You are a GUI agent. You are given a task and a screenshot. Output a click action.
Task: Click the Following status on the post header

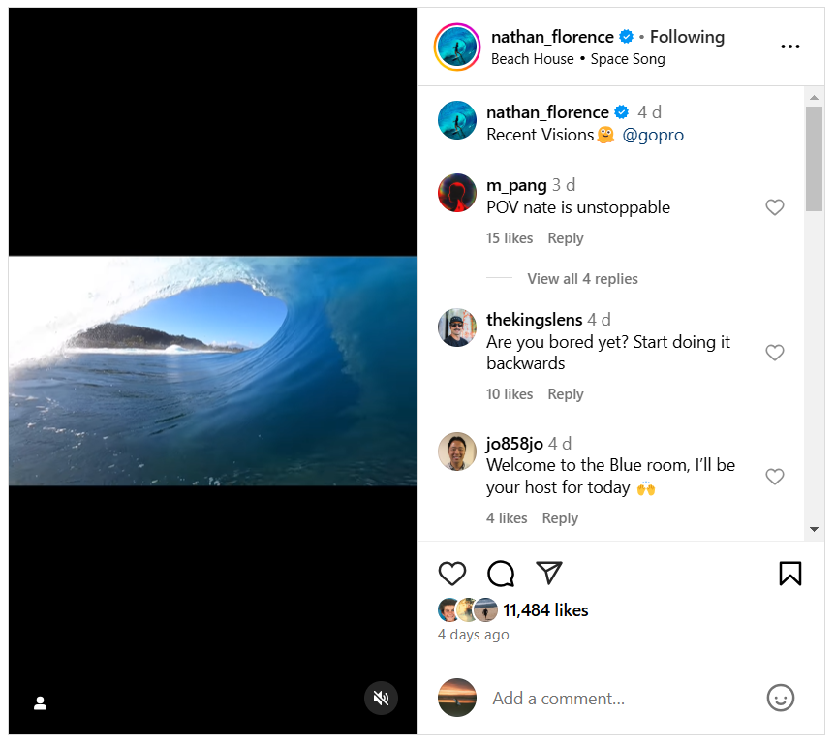[x=687, y=36]
